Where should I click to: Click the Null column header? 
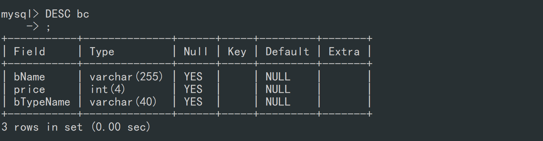(x=196, y=52)
